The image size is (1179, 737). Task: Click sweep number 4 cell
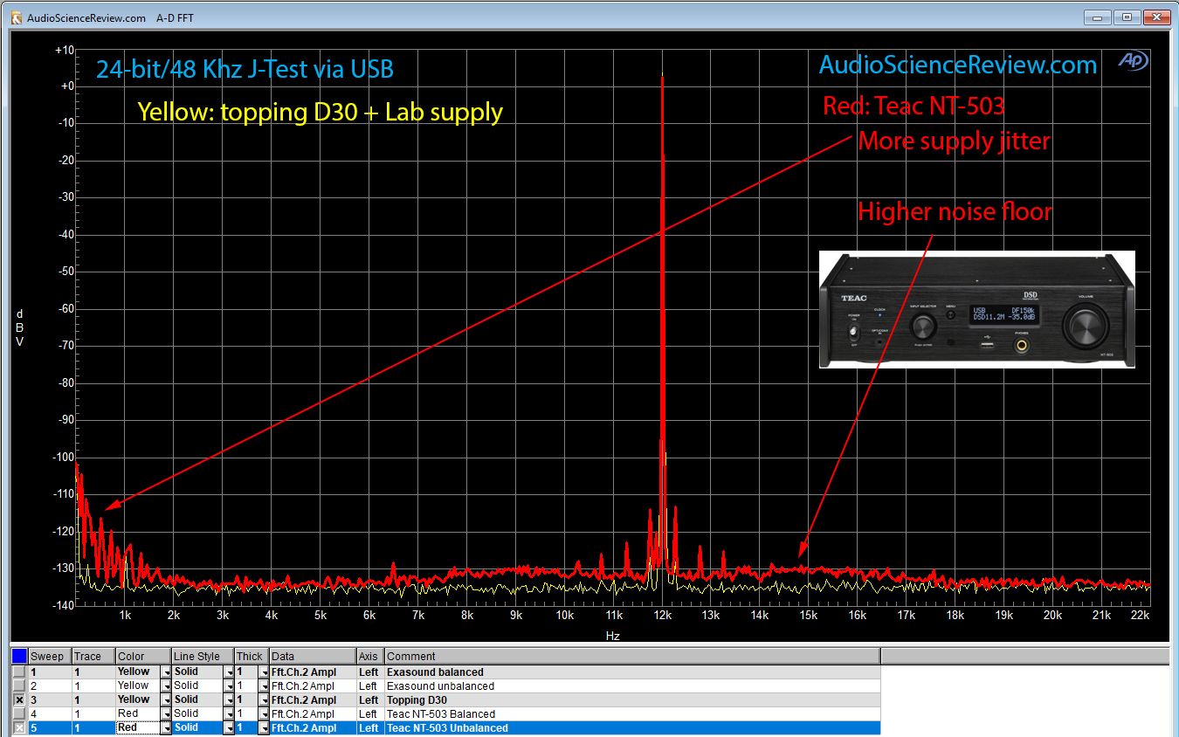click(x=50, y=714)
